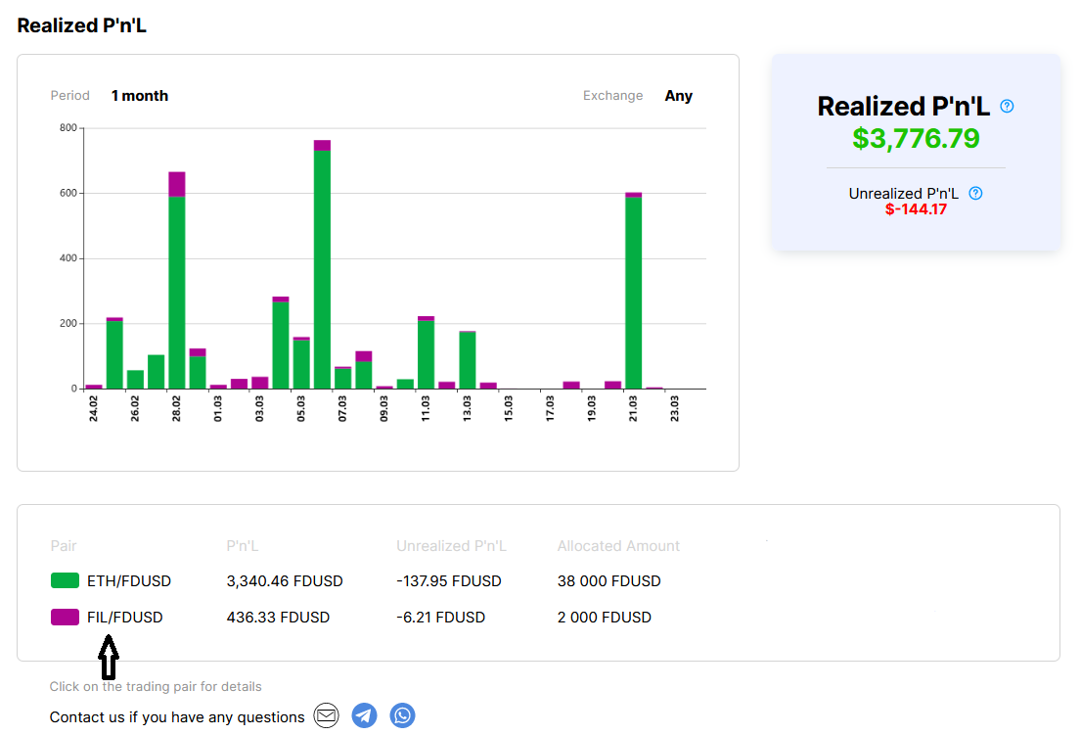
Task: Select the hint 'Click on the trading pair for details'
Action: [x=156, y=687]
